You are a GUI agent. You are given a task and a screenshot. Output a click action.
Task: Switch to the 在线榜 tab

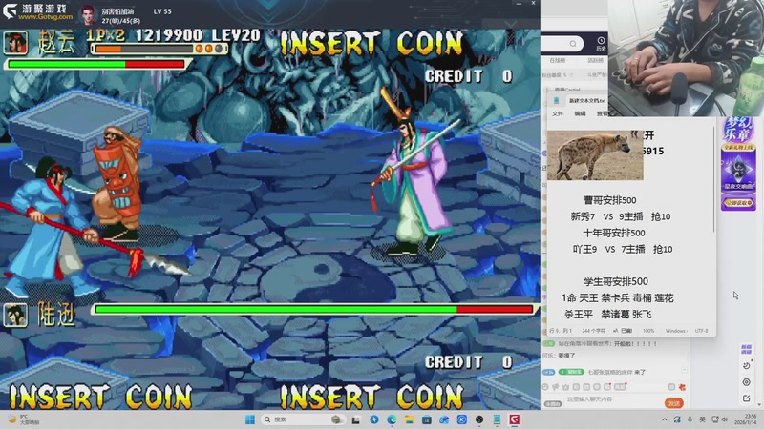tap(558, 60)
